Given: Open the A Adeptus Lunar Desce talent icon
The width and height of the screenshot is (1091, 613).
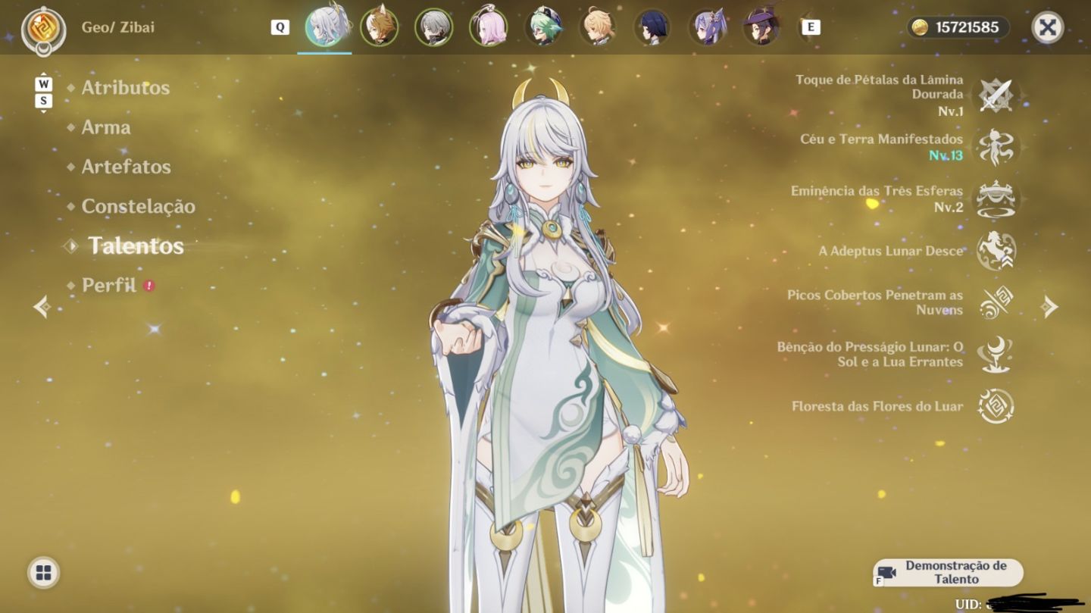Looking at the screenshot, I should [x=996, y=251].
